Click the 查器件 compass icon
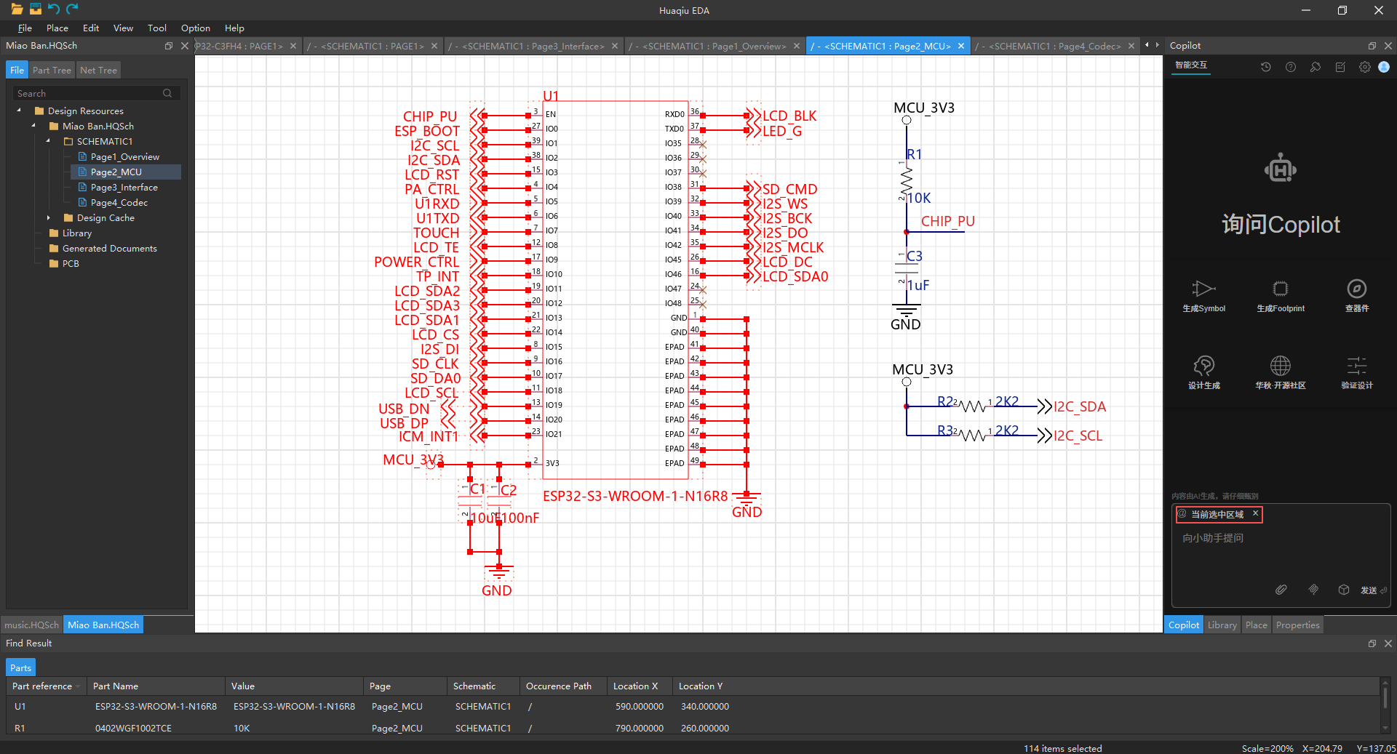The height and width of the screenshot is (754, 1397). [x=1357, y=289]
